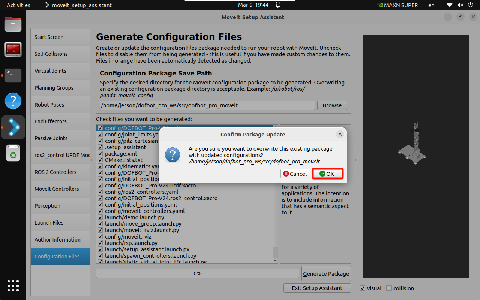Viewport: 480px width, 300px height.
Task: Click the Wi-Fi status icon
Action: click(x=450, y=5)
